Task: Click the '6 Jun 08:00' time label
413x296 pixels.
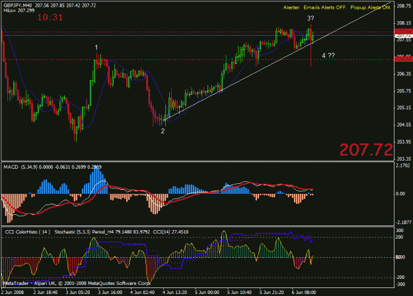Action: [304, 292]
